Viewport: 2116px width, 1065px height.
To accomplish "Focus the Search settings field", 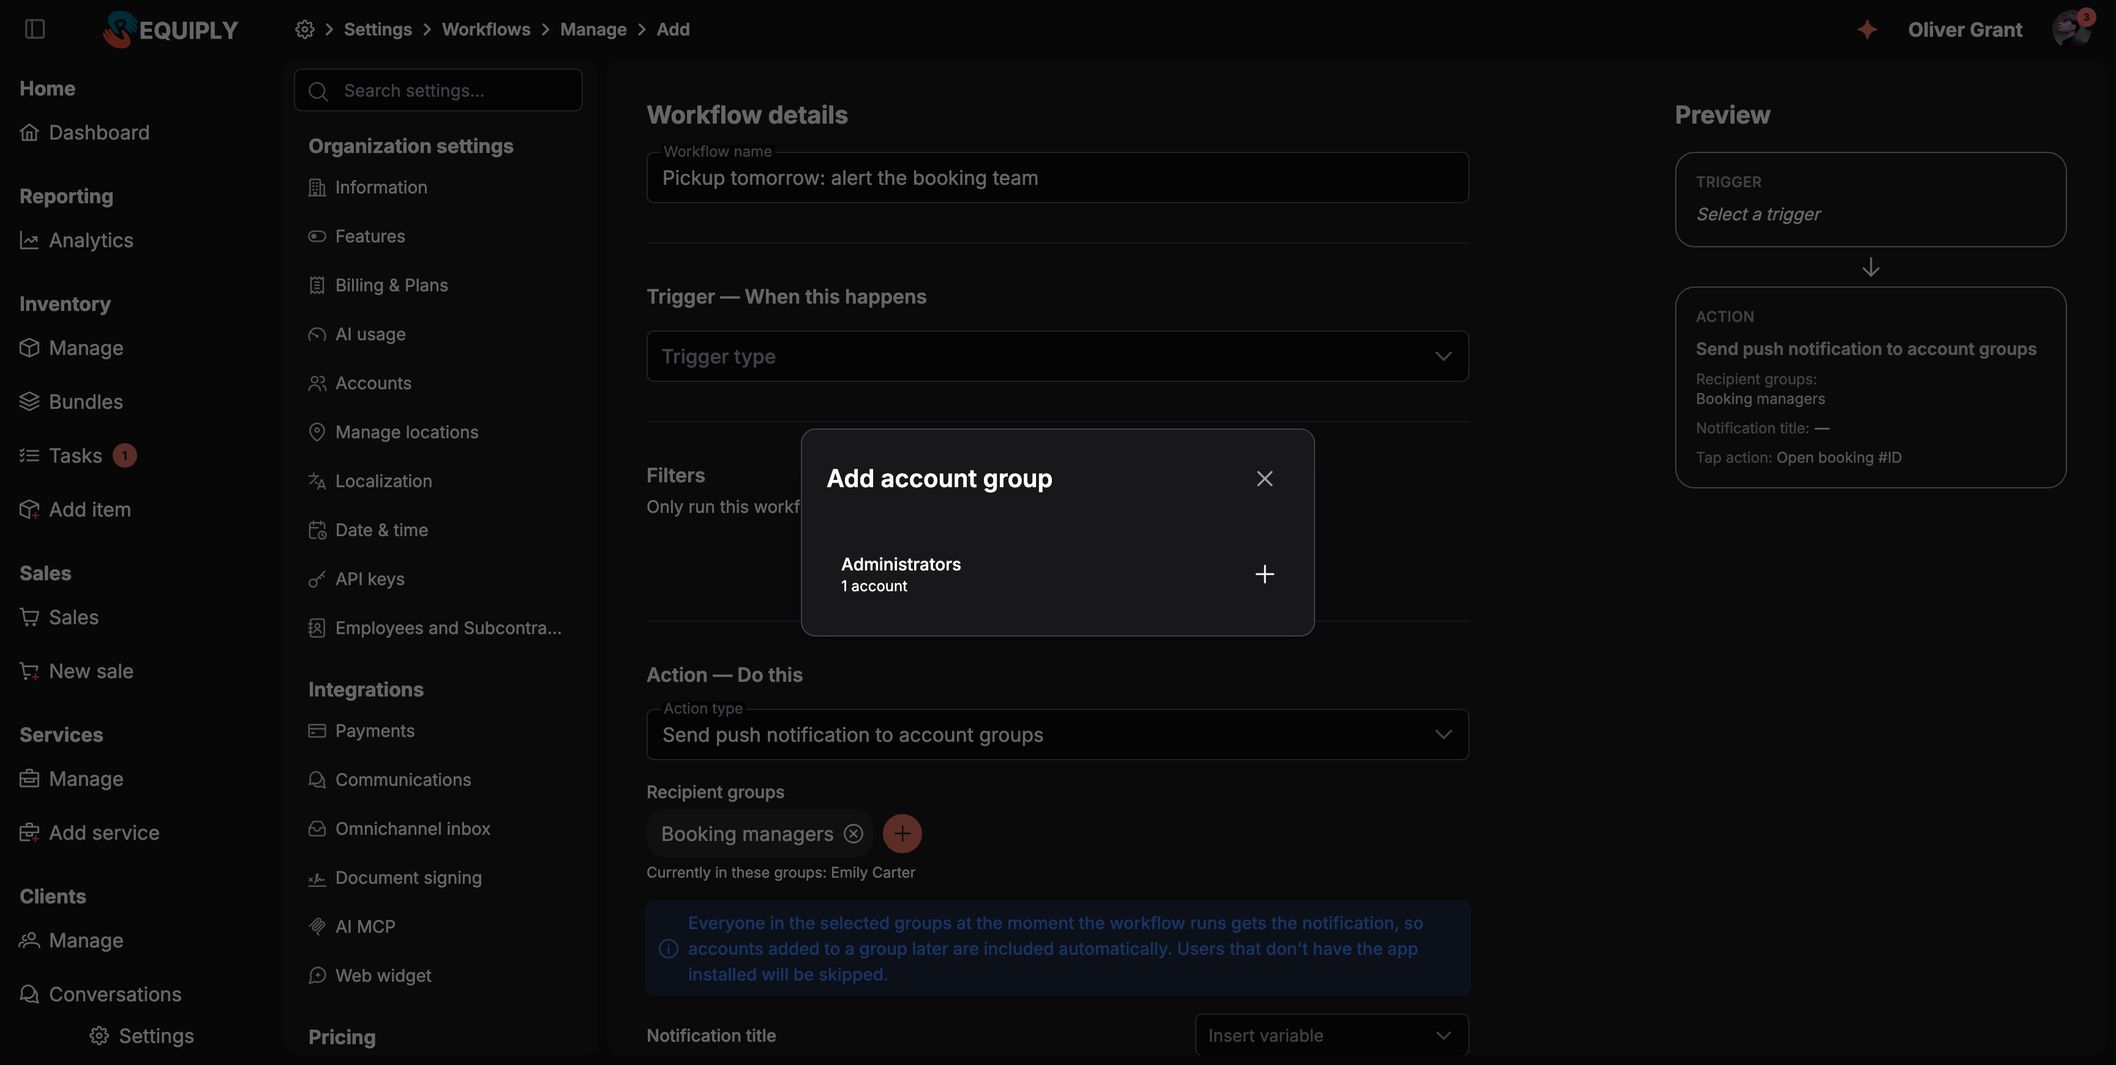I will 438,91.
